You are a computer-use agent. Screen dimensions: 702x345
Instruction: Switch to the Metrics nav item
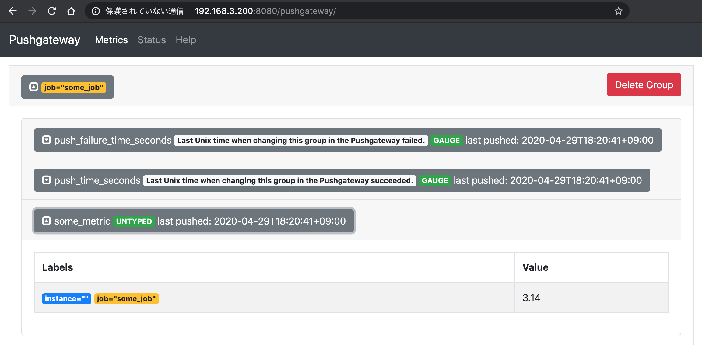[111, 40]
